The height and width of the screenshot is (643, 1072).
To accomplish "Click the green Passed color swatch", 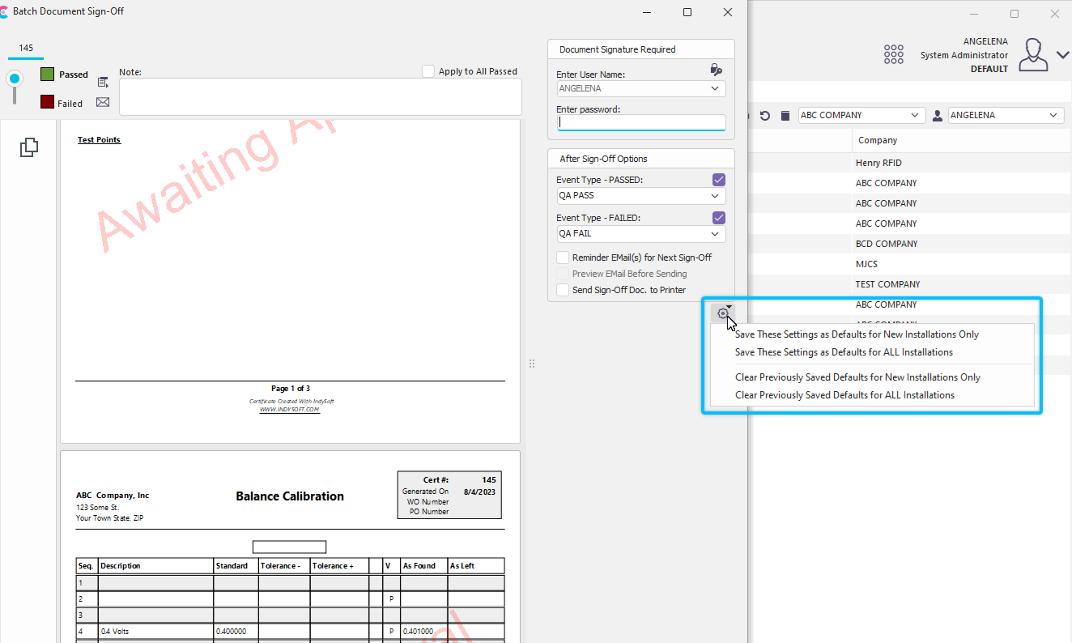I will click(x=48, y=75).
